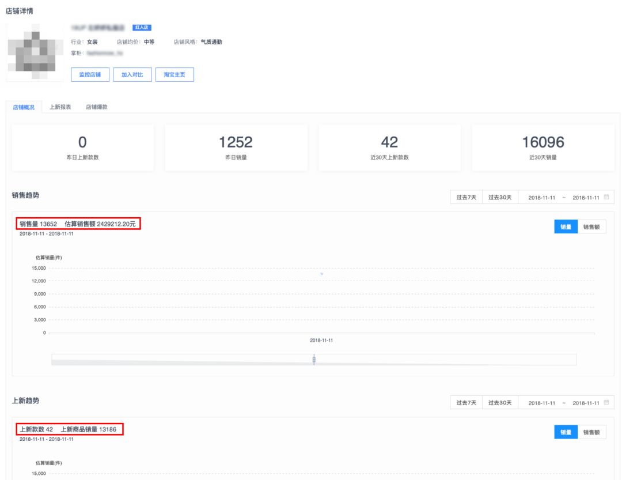Click the 店铺均价 中等 label
The height and width of the screenshot is (480, 622).
tap(136, 41)
